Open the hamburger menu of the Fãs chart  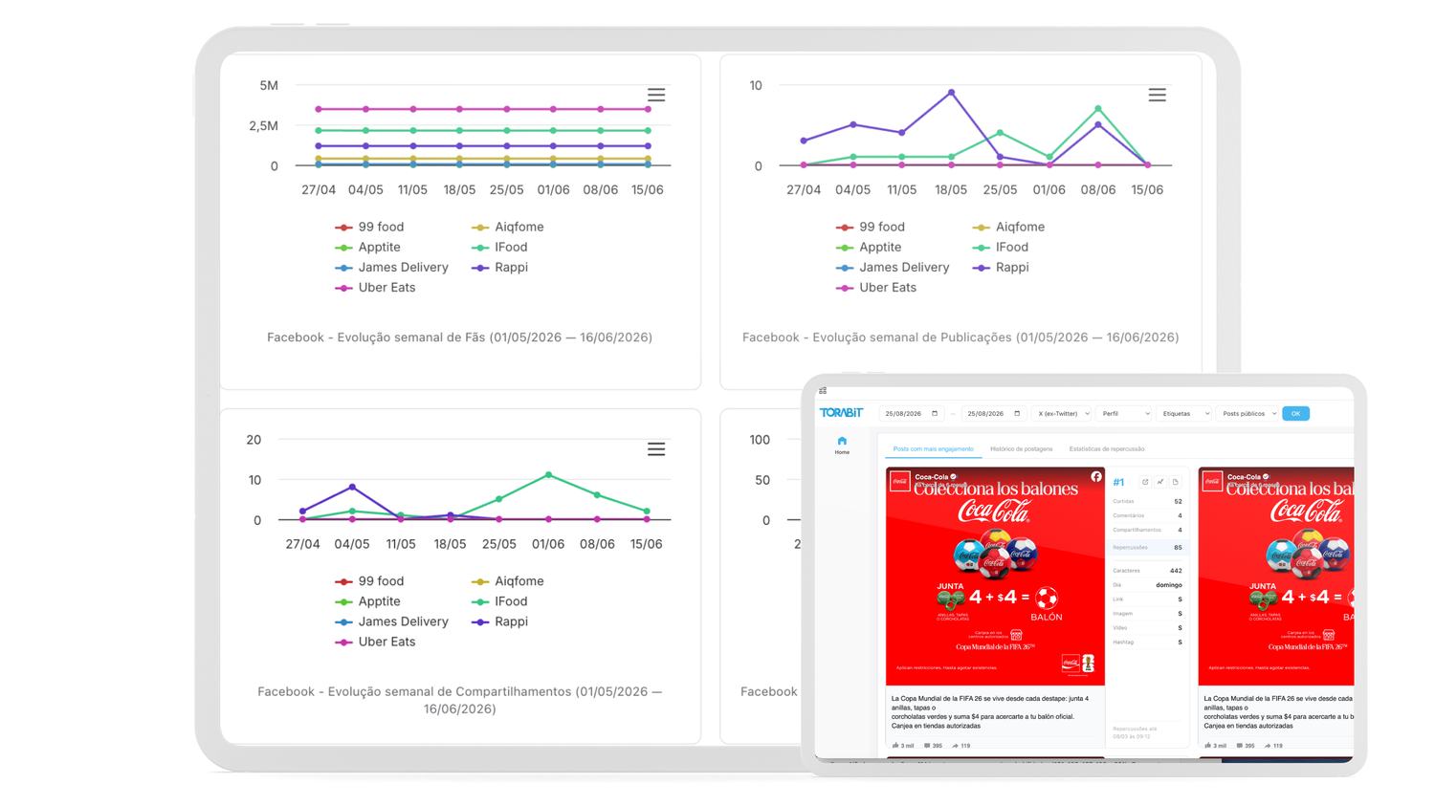(656, 95)
